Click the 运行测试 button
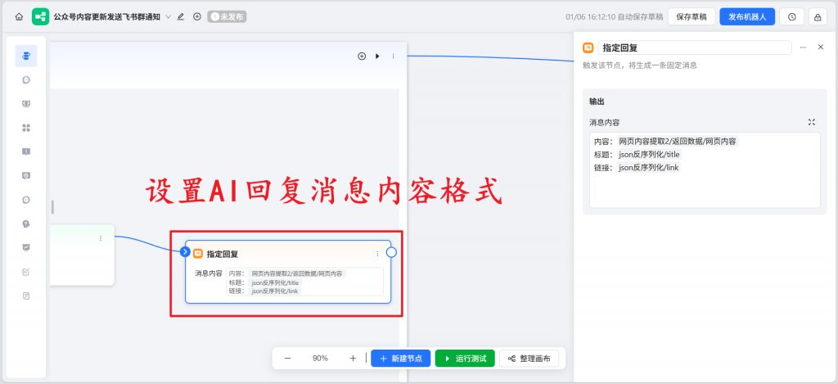Viewport: 838px width, 384px height. click(465, 359)
